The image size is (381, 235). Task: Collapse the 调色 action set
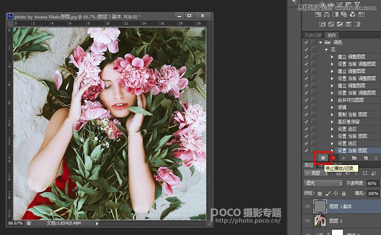321,42
